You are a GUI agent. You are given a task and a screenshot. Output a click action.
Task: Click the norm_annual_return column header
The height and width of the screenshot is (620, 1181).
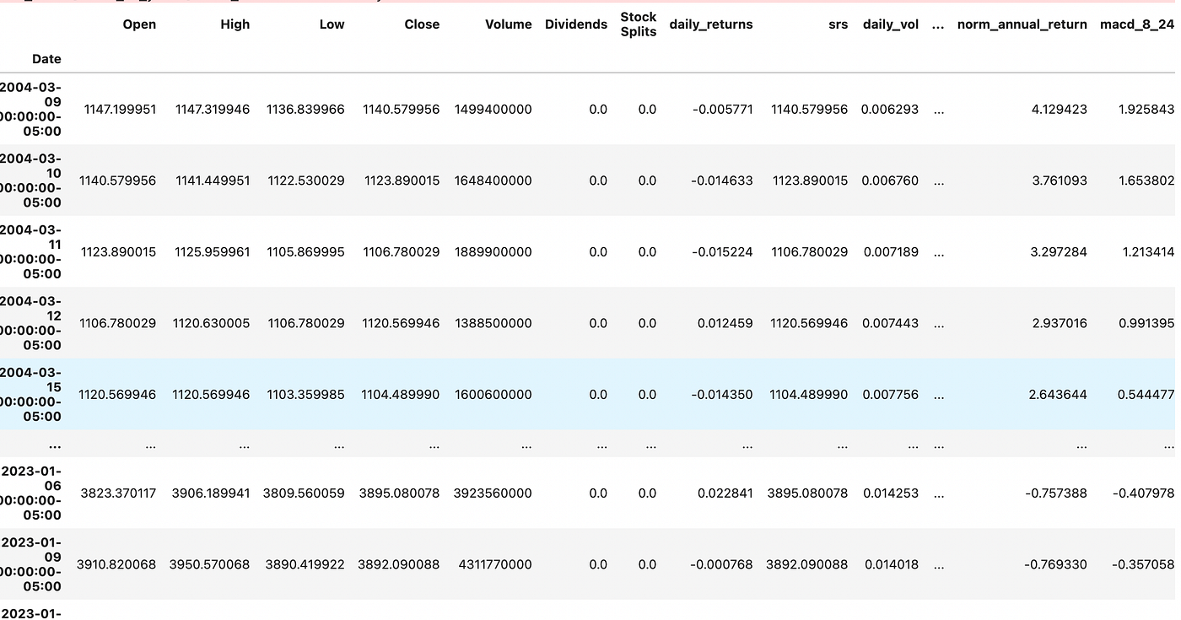click(x=1022, y=24)
